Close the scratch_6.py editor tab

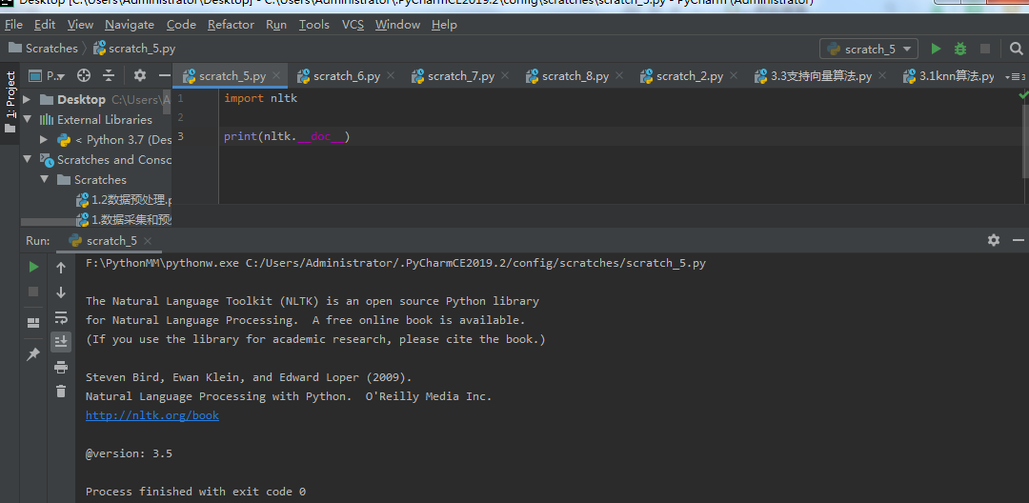tap(391, 75)
